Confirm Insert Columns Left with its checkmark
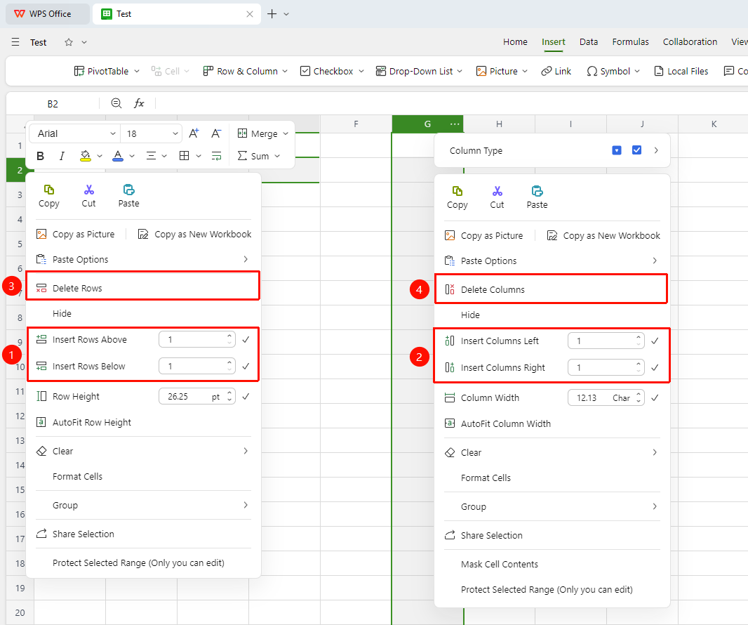This screenshot has width=748, height=625. pyautogui.click(x=655, y=341)
